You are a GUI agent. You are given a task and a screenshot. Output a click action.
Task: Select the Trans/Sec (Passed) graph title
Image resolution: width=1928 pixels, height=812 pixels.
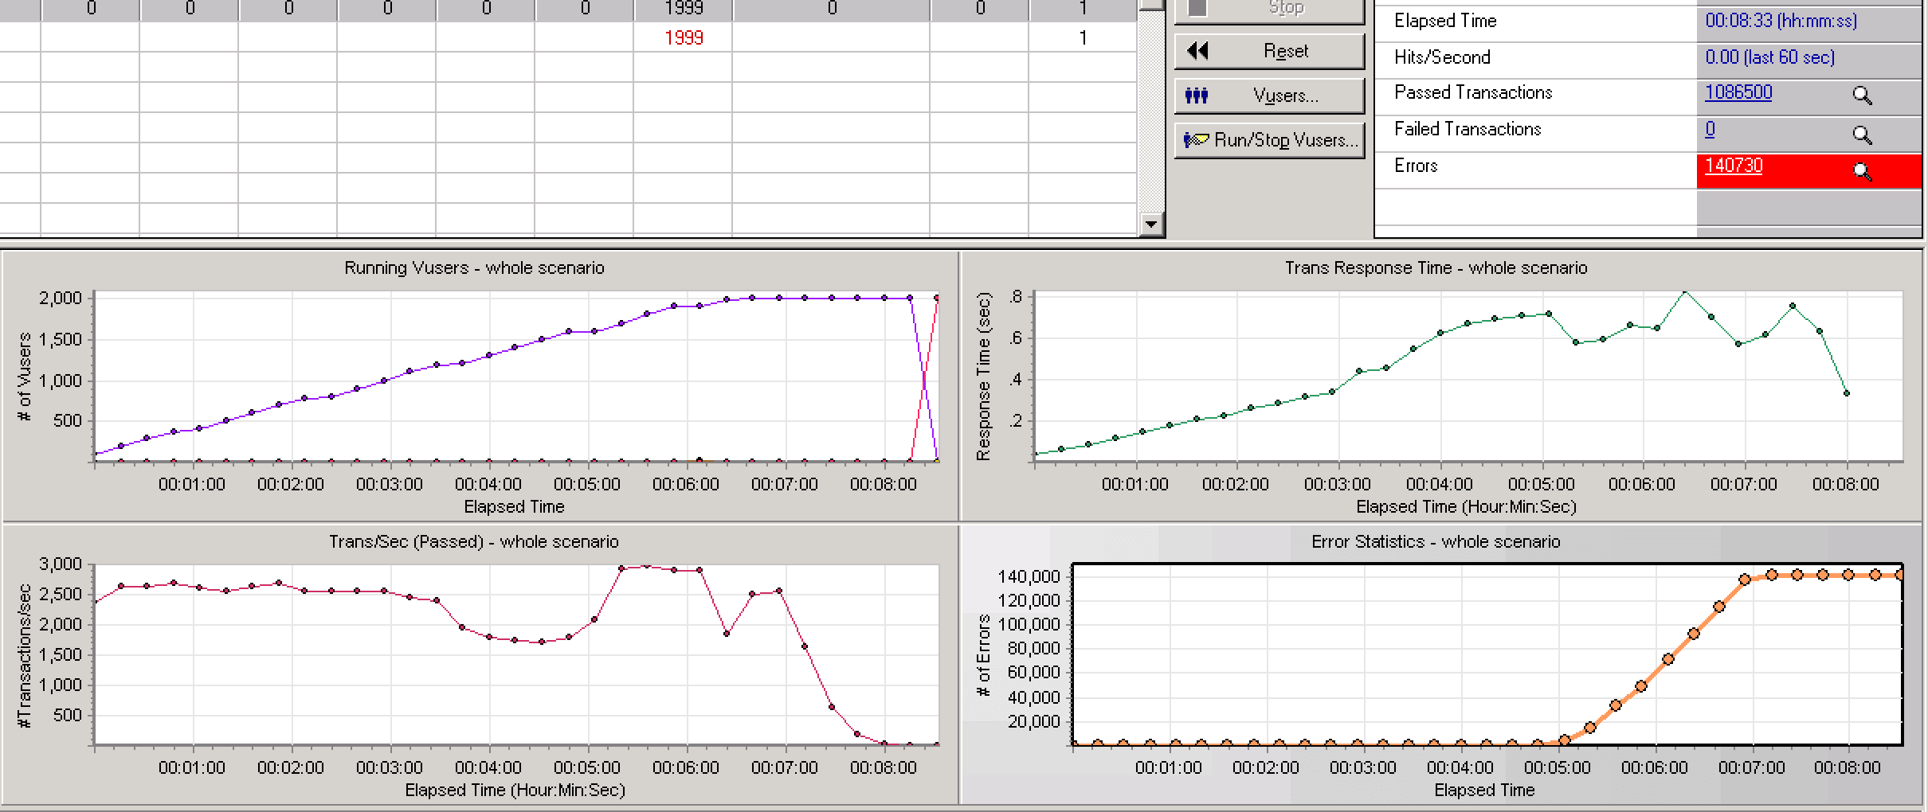coord(473,542)
